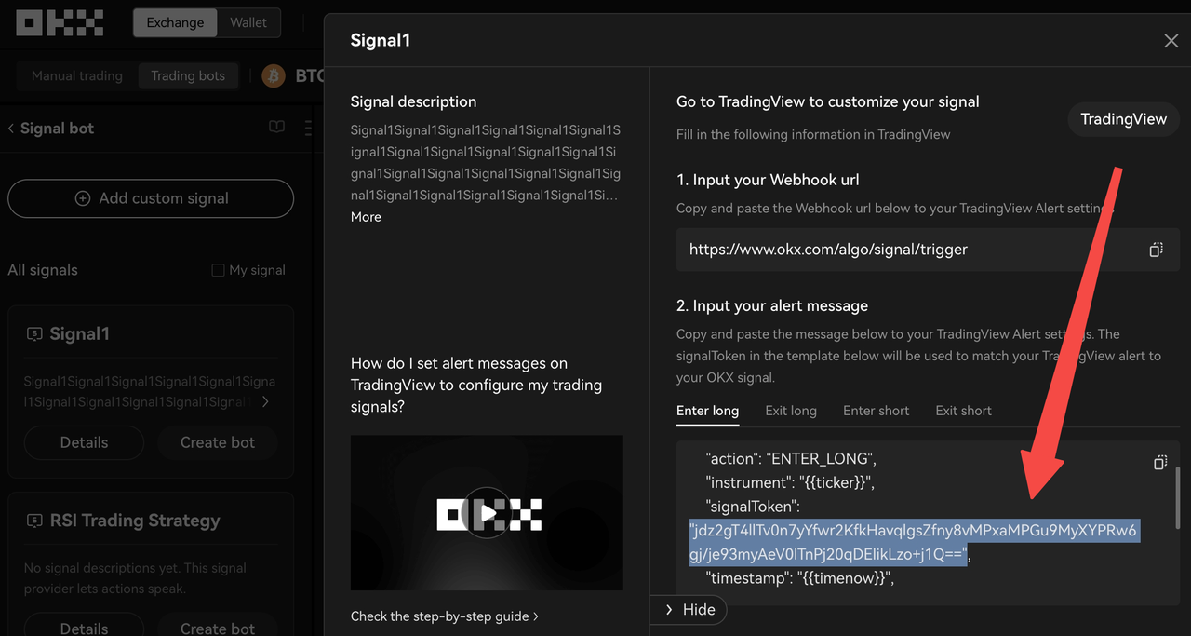Screen dimensions: 1191x636
Task: Open the Wallet tab
Action: (x=247, y=21)
